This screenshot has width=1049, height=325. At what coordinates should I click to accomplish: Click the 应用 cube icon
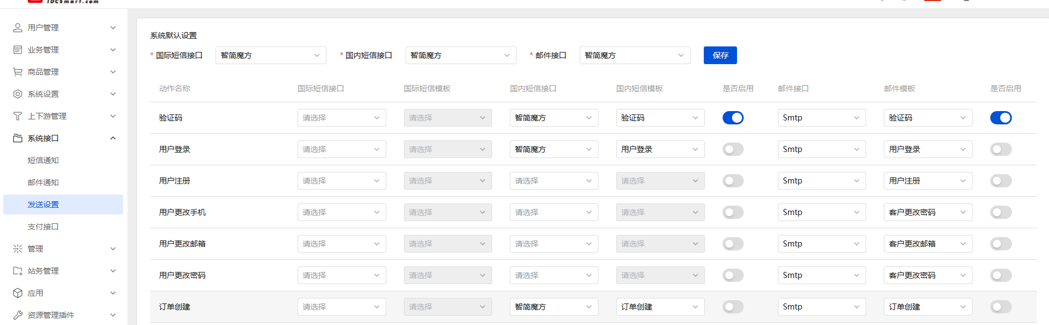(x=18, y=293)
